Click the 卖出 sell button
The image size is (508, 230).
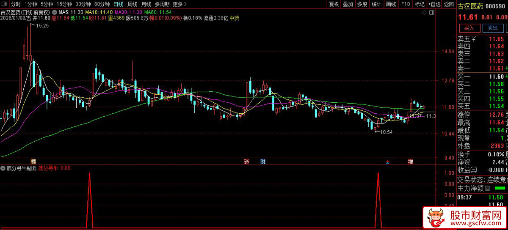tap(493, 28)
